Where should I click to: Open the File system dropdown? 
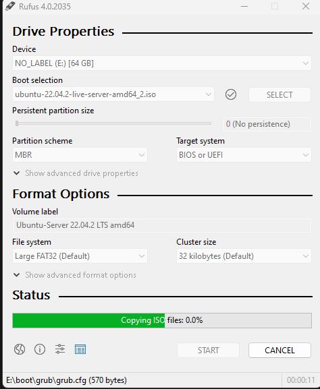point(80,256)
